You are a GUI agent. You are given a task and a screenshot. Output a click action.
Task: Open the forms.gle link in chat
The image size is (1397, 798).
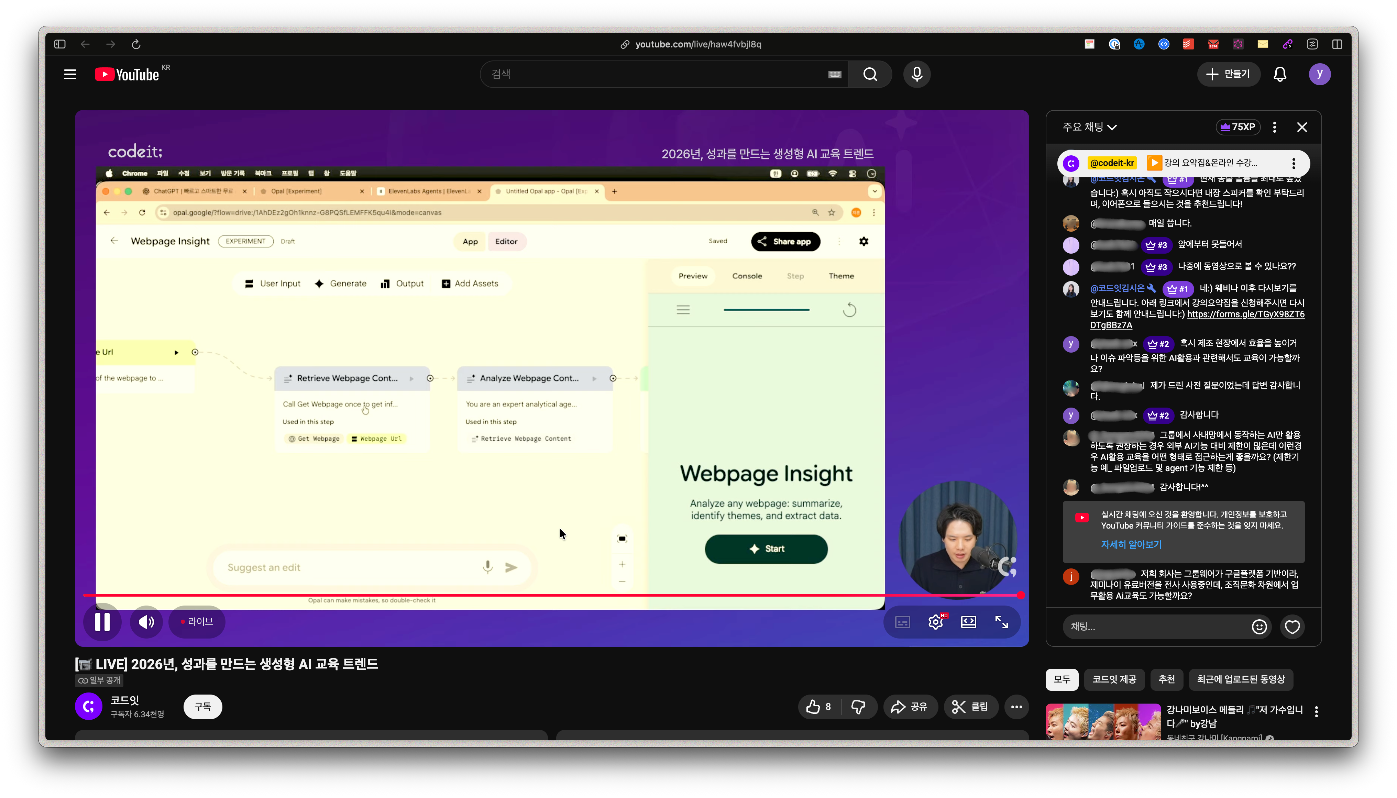point(1245,314)
